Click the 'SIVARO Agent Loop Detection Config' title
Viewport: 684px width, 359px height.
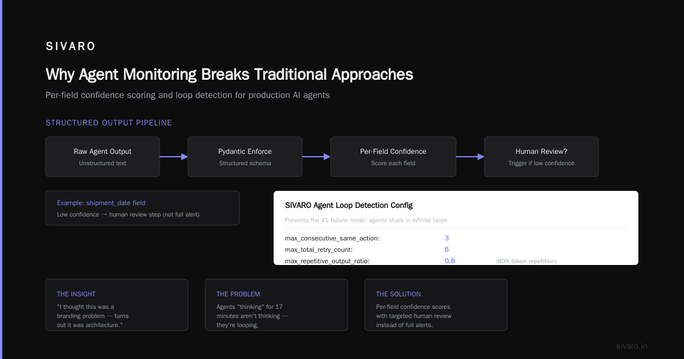pos(349,205)
